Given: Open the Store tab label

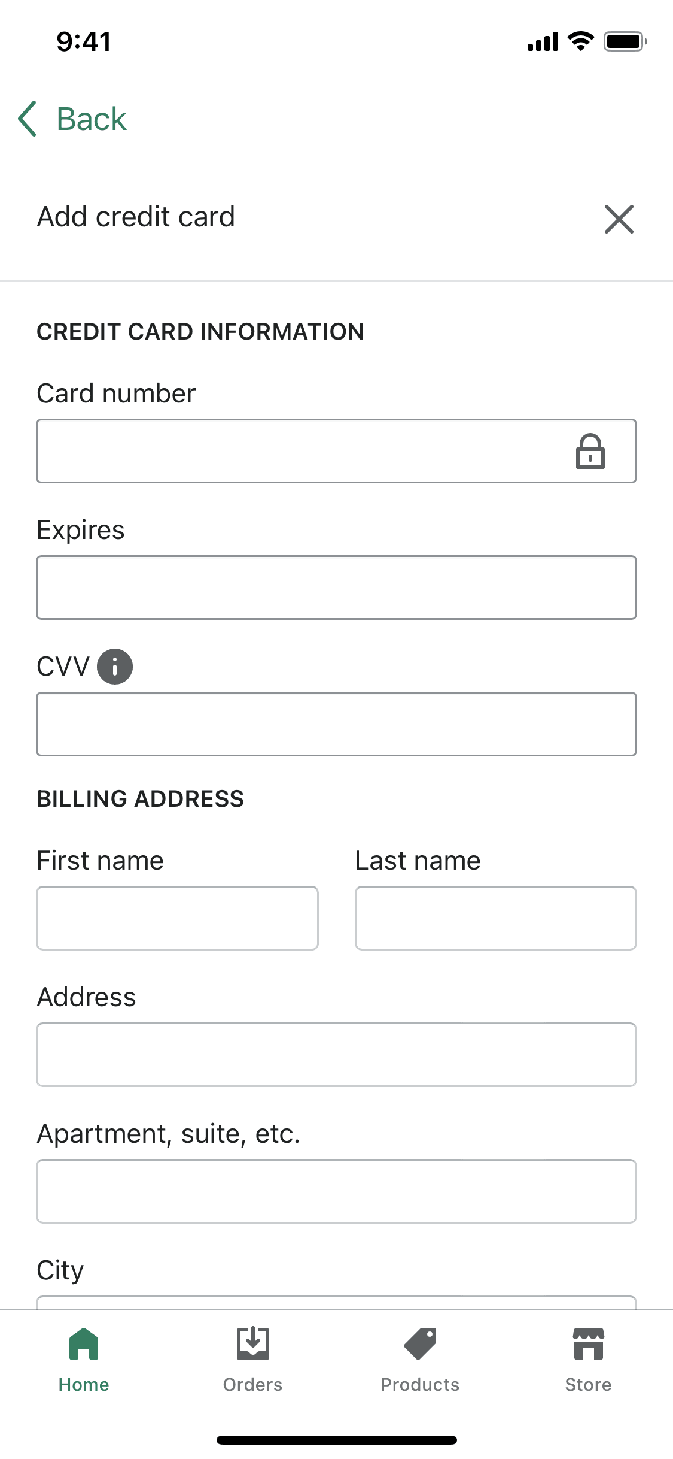Looking at the screenshot, I should pos(588,1385).
